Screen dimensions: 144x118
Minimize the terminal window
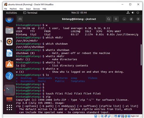point(124,19)
